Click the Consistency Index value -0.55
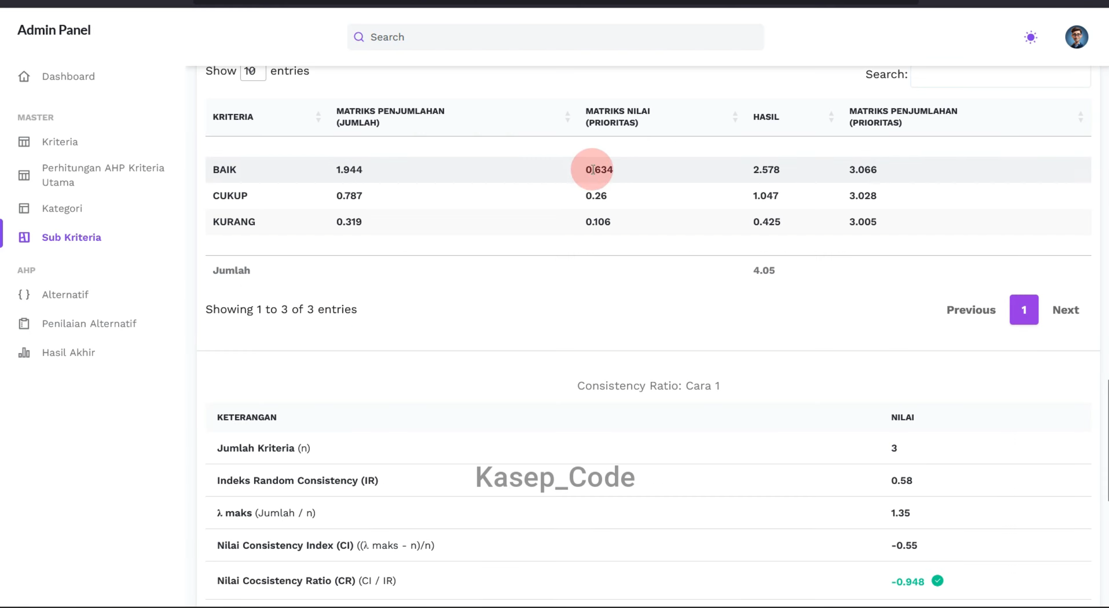This screenshot has height=608, width=1109. (x=904, y=546)
